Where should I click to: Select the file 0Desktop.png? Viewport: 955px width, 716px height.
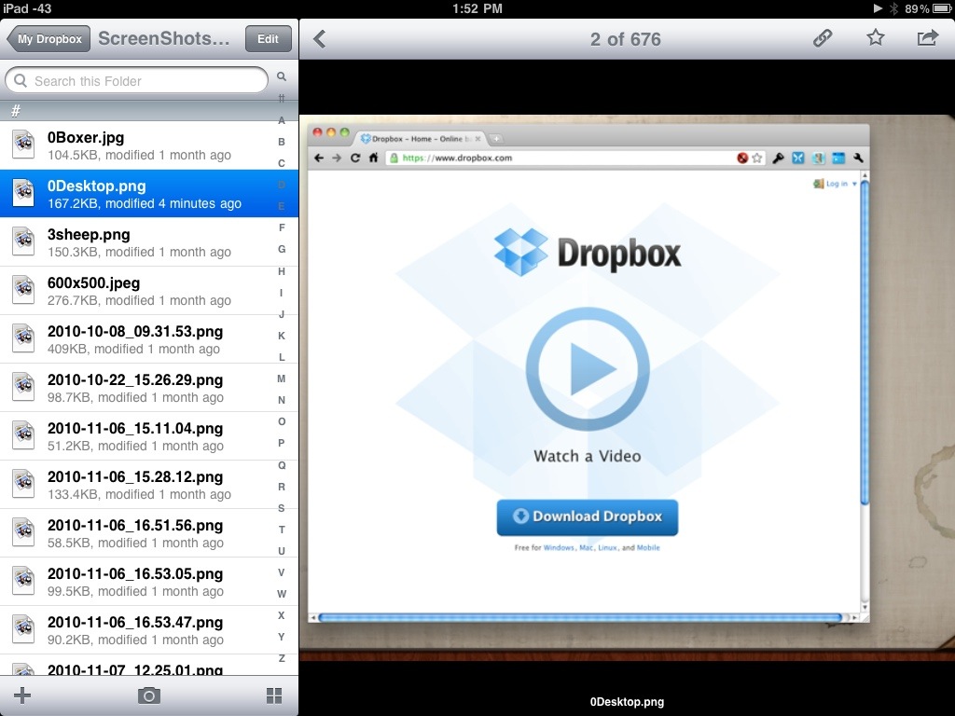pyautogui.click(x=149, y=194)
